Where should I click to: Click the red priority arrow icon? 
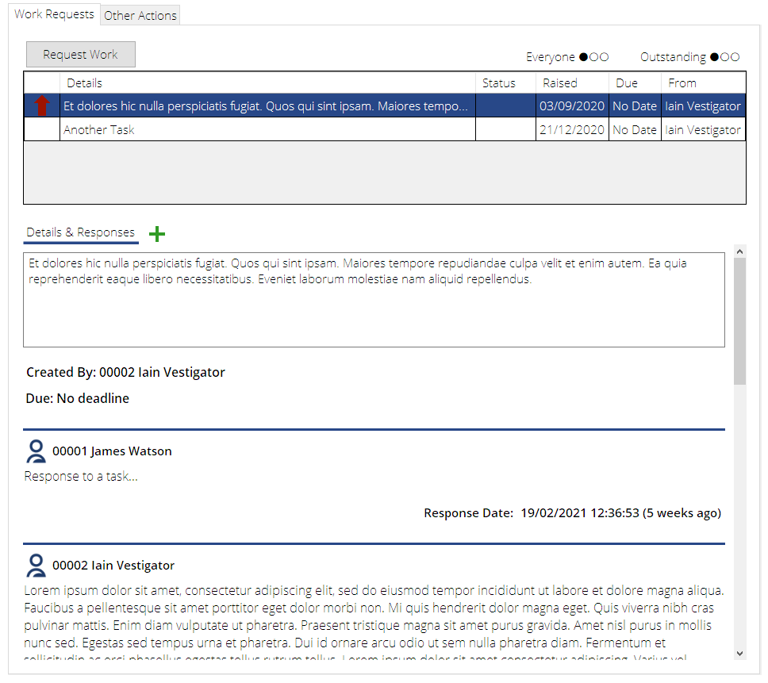pyautogui.click(x=42, y=106)
